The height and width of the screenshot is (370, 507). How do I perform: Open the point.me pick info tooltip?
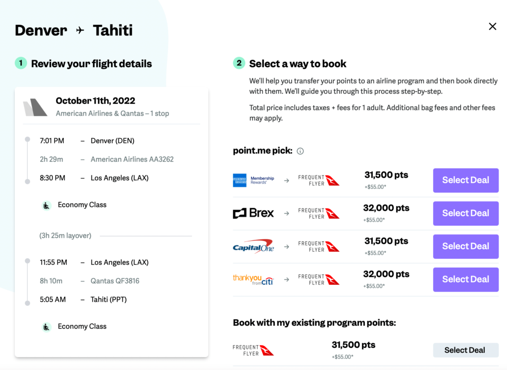(300, 151)
